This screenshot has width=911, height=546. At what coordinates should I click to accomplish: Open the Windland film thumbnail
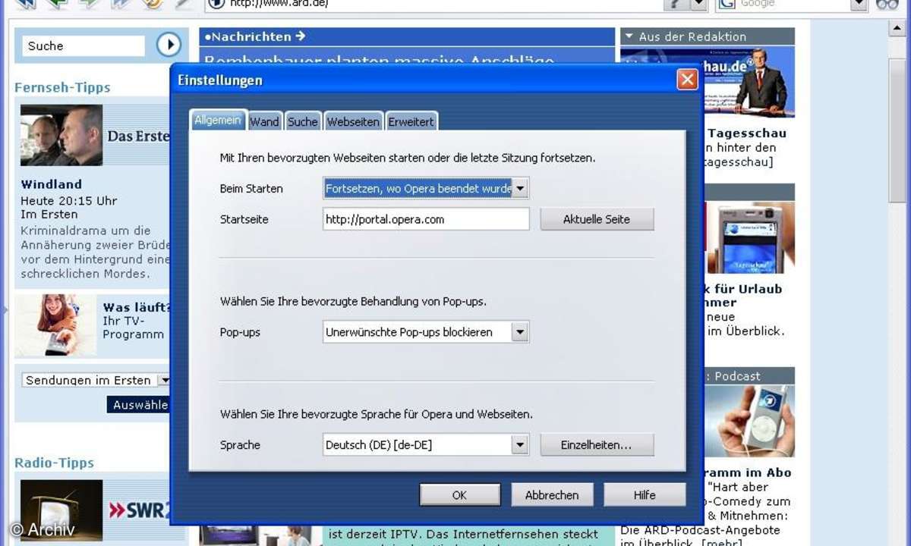[x=61, y=136]
